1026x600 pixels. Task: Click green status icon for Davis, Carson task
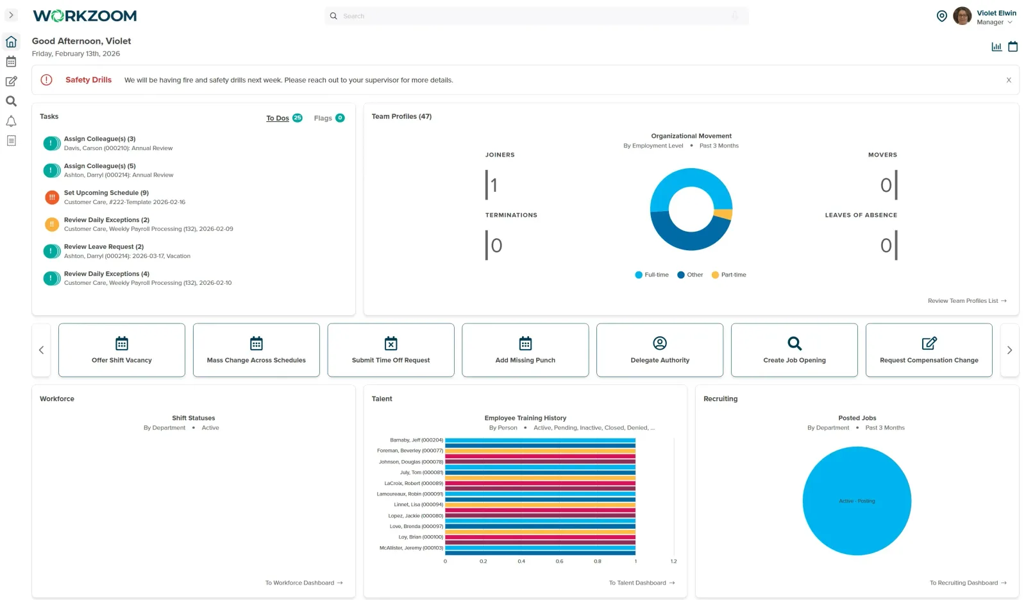[52, 144]
